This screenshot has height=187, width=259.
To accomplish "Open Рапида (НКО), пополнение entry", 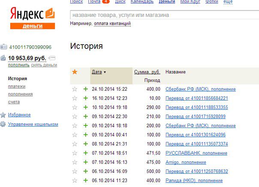I will pos(194,181).
